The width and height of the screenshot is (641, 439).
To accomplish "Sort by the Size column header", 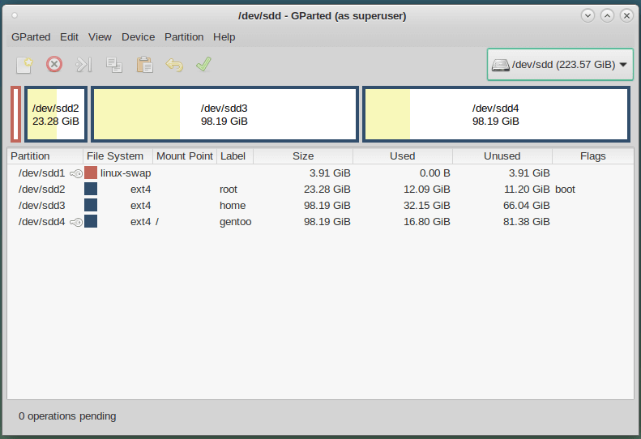I will pos(302,156).
